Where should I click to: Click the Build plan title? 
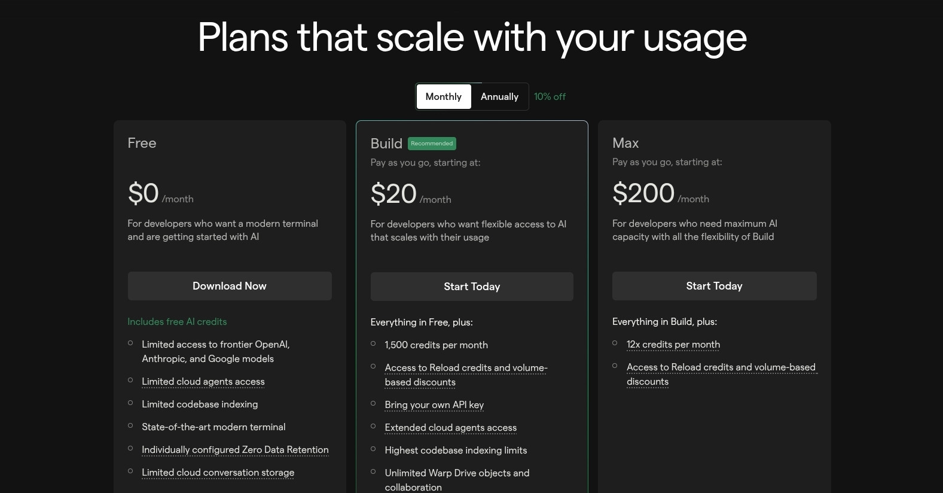point(386,144)
